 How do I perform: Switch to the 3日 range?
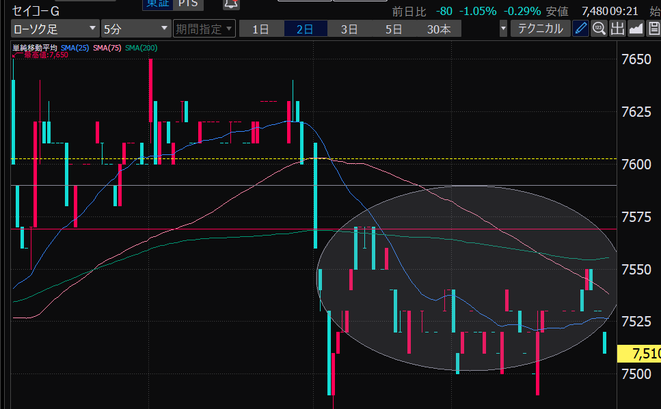tap(349, 29)
